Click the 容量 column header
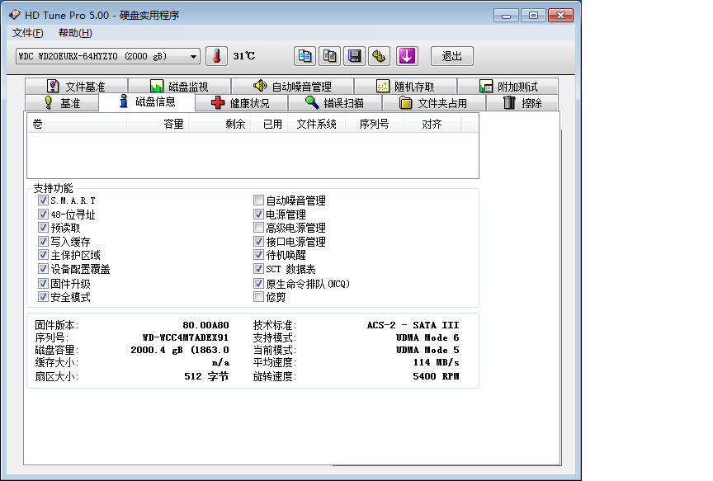713x481 pixels. (158, 124)
